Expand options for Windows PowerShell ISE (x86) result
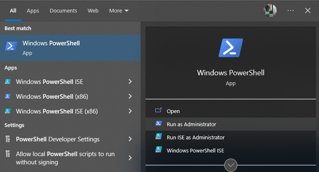The height and width of the screenshot is (172, 319). click(x=130, y=111)
